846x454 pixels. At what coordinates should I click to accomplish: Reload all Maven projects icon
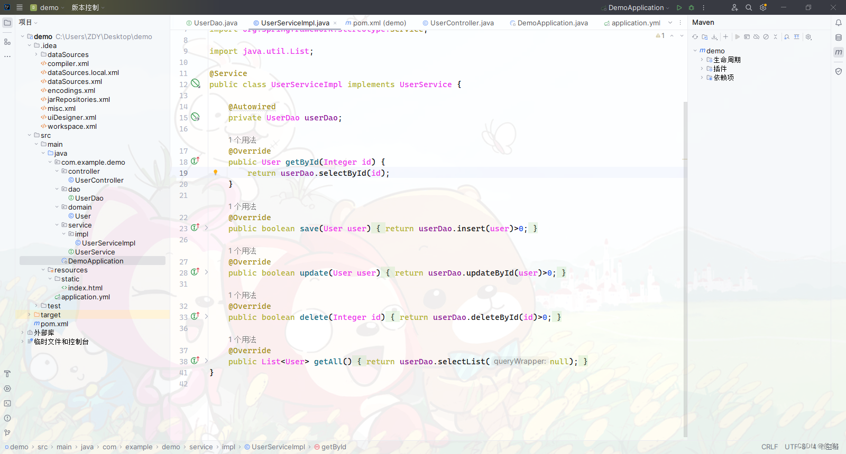click(695, 37)
